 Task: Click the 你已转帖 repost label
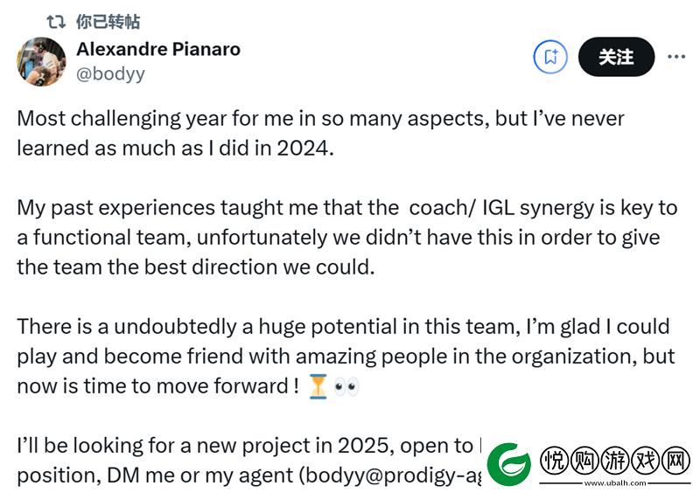(108, 21)
